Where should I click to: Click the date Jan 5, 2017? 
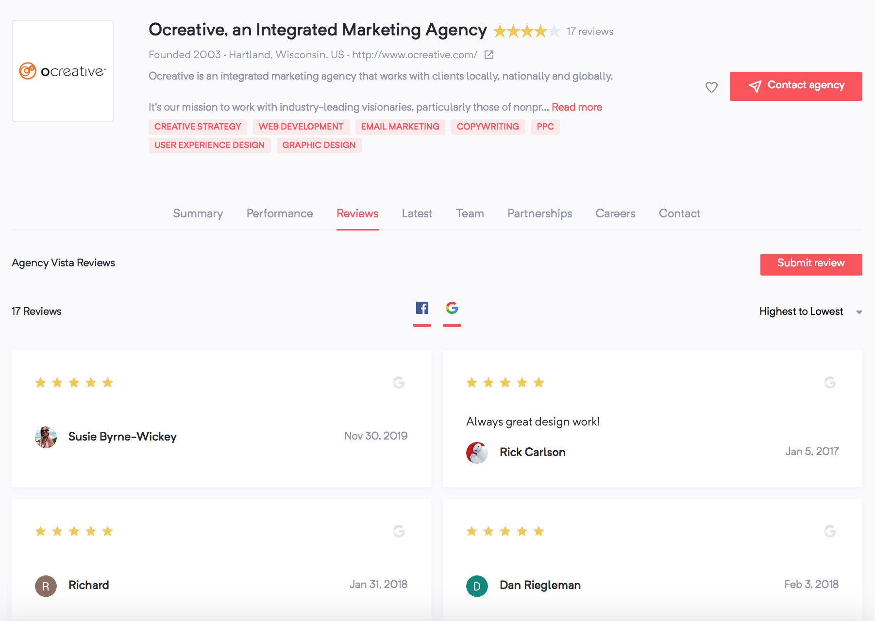click(812, 452)
